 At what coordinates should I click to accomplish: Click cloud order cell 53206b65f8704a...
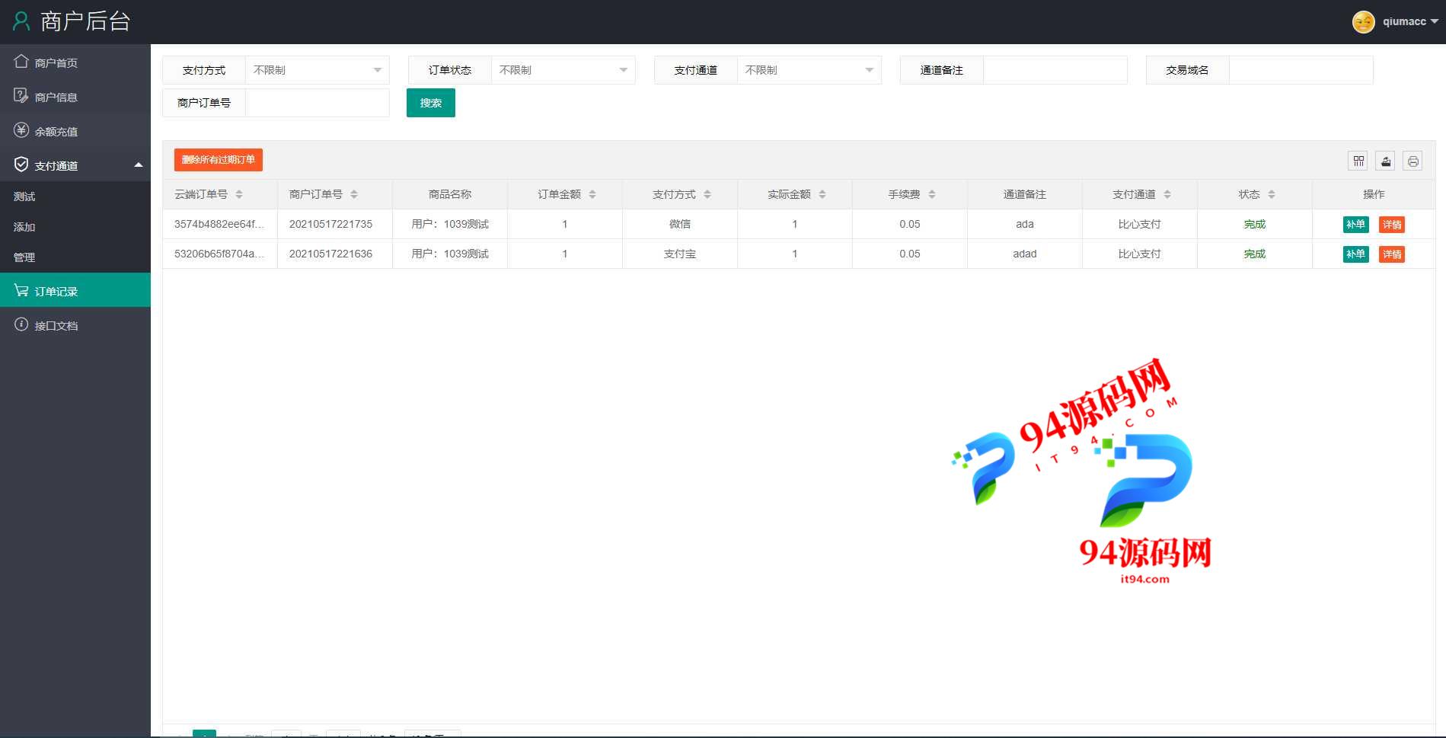click(220, 254)
